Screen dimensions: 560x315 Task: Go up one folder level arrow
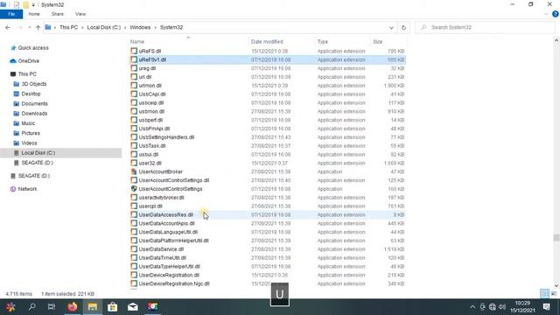coord(38,27)
